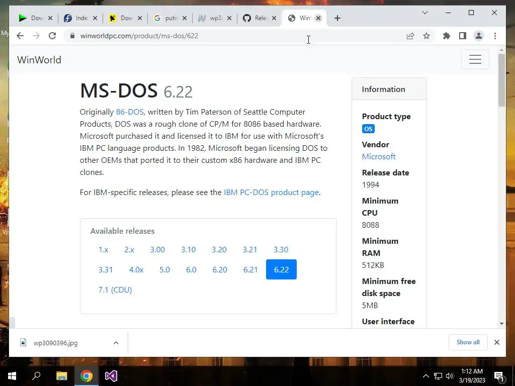Screen dimensions: 515x386
Task: Click the OS product type badge
Action: tap(368, 129)
